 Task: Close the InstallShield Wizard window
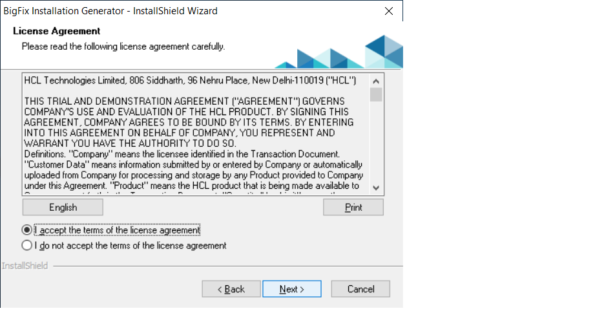(388, 11)
